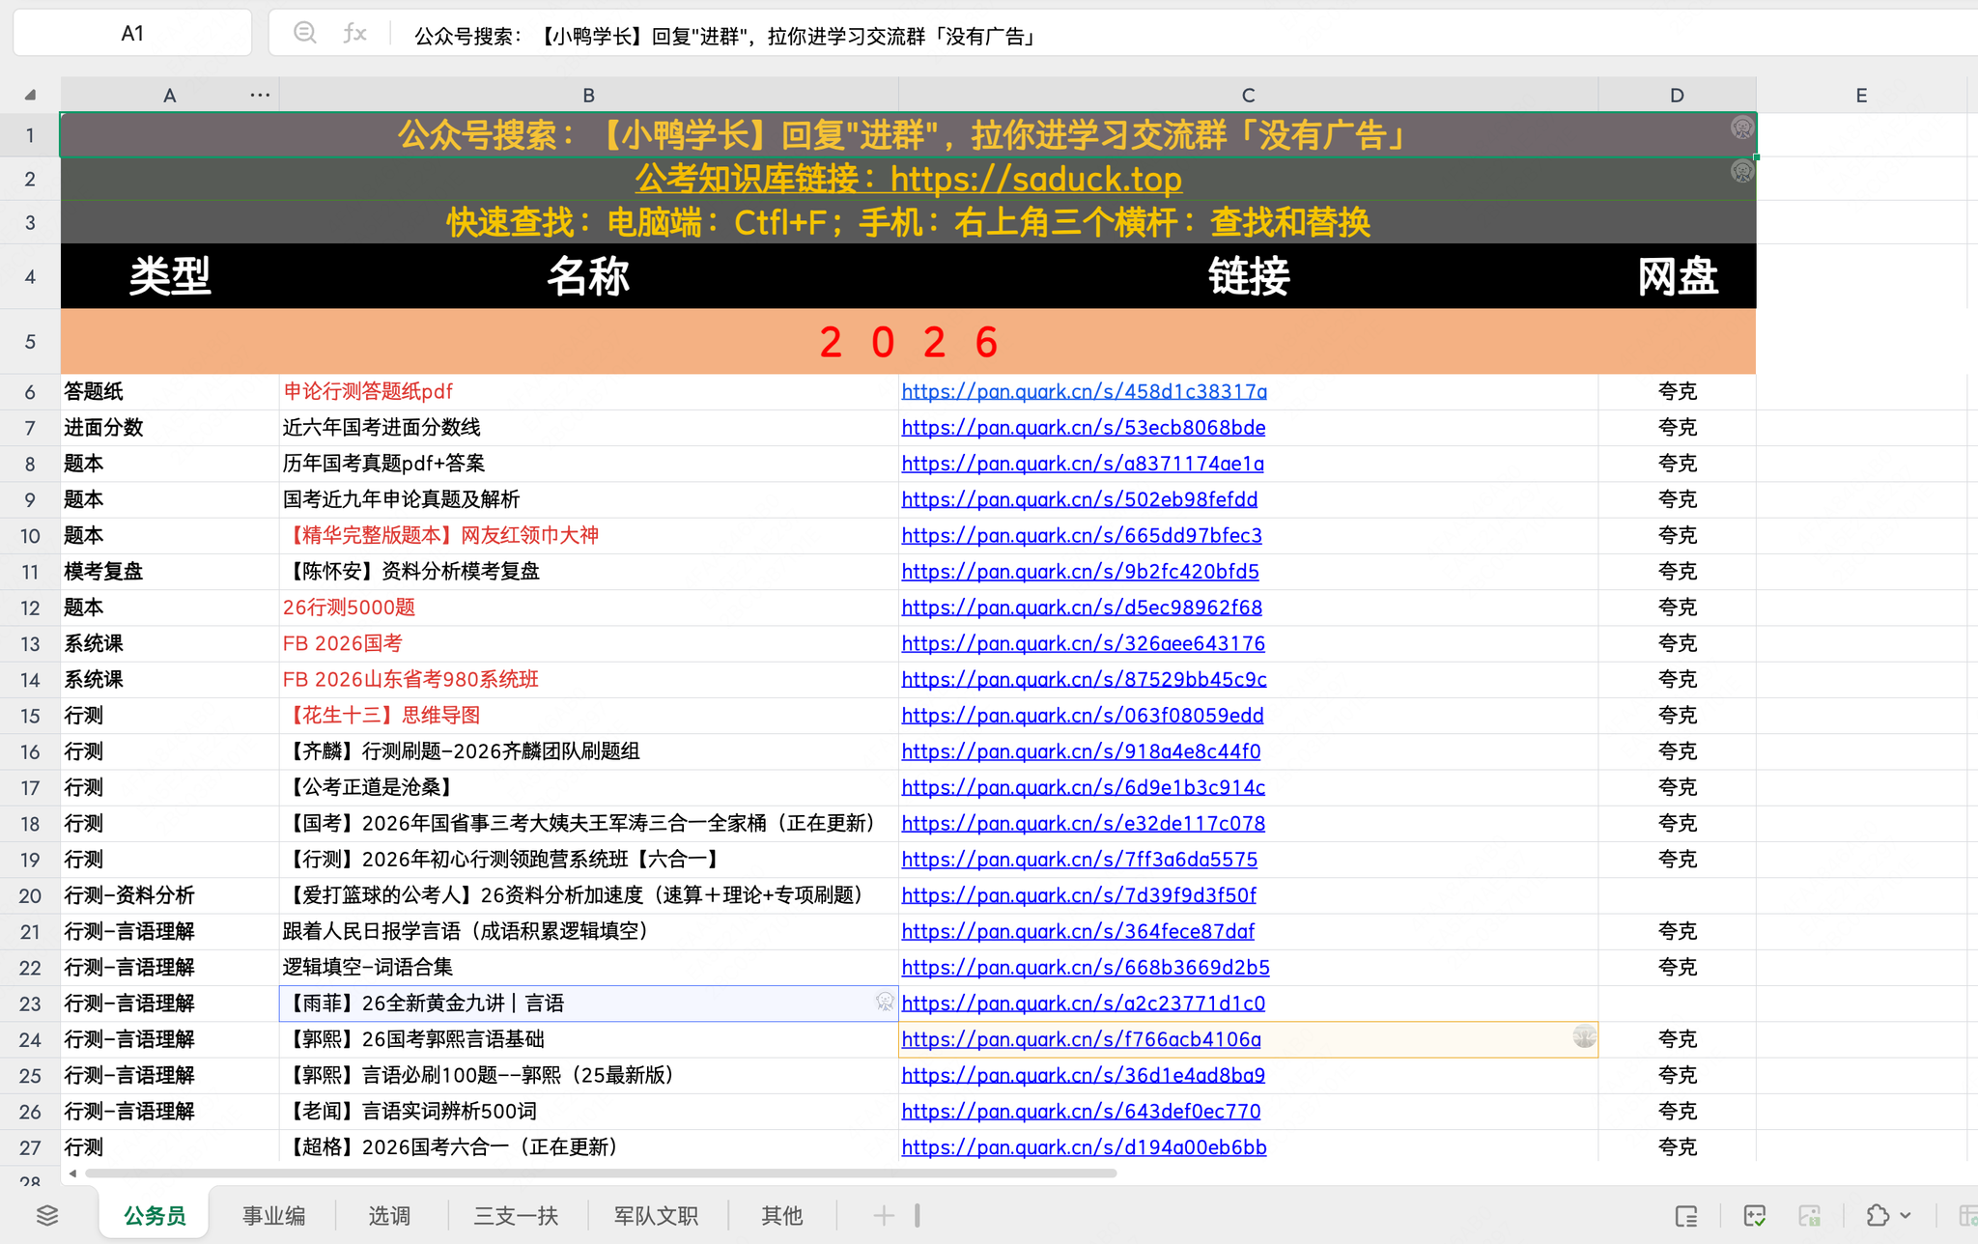The height and width of the screenshot is (1244, 1978).
Task: Open link ending a2c23771d1c0
Action: [1083, 1003]
